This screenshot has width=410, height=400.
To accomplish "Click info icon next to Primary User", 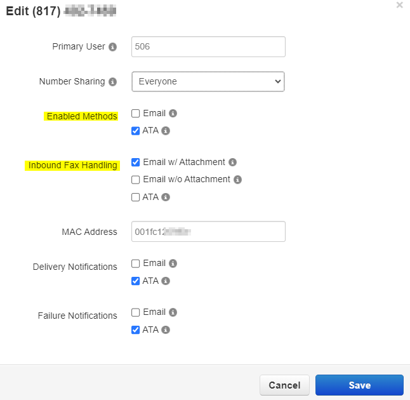I will (x=113, y=47).
